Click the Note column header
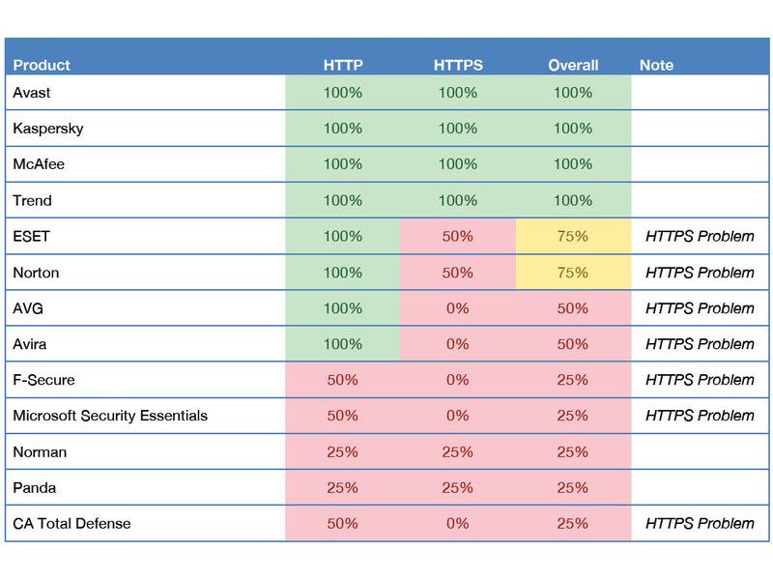773x580 pixels. click(x=656, y=65)
